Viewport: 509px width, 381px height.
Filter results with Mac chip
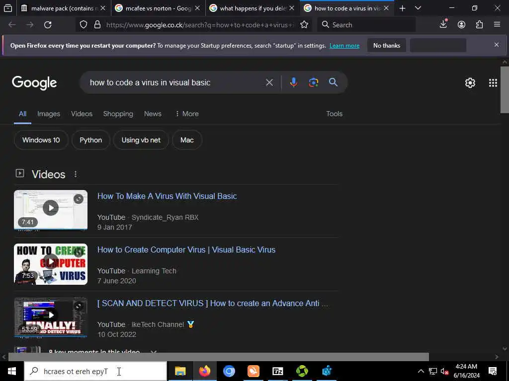tap(187, 140)
